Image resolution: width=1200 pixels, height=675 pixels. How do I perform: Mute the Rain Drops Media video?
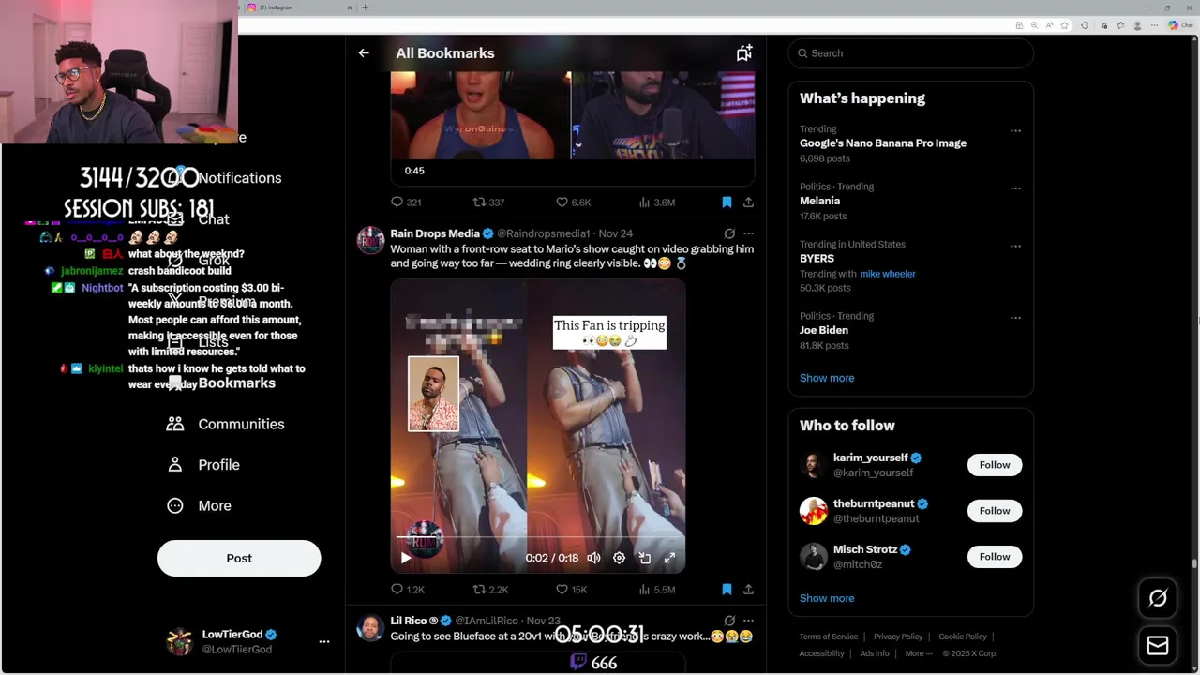(593, 558)
